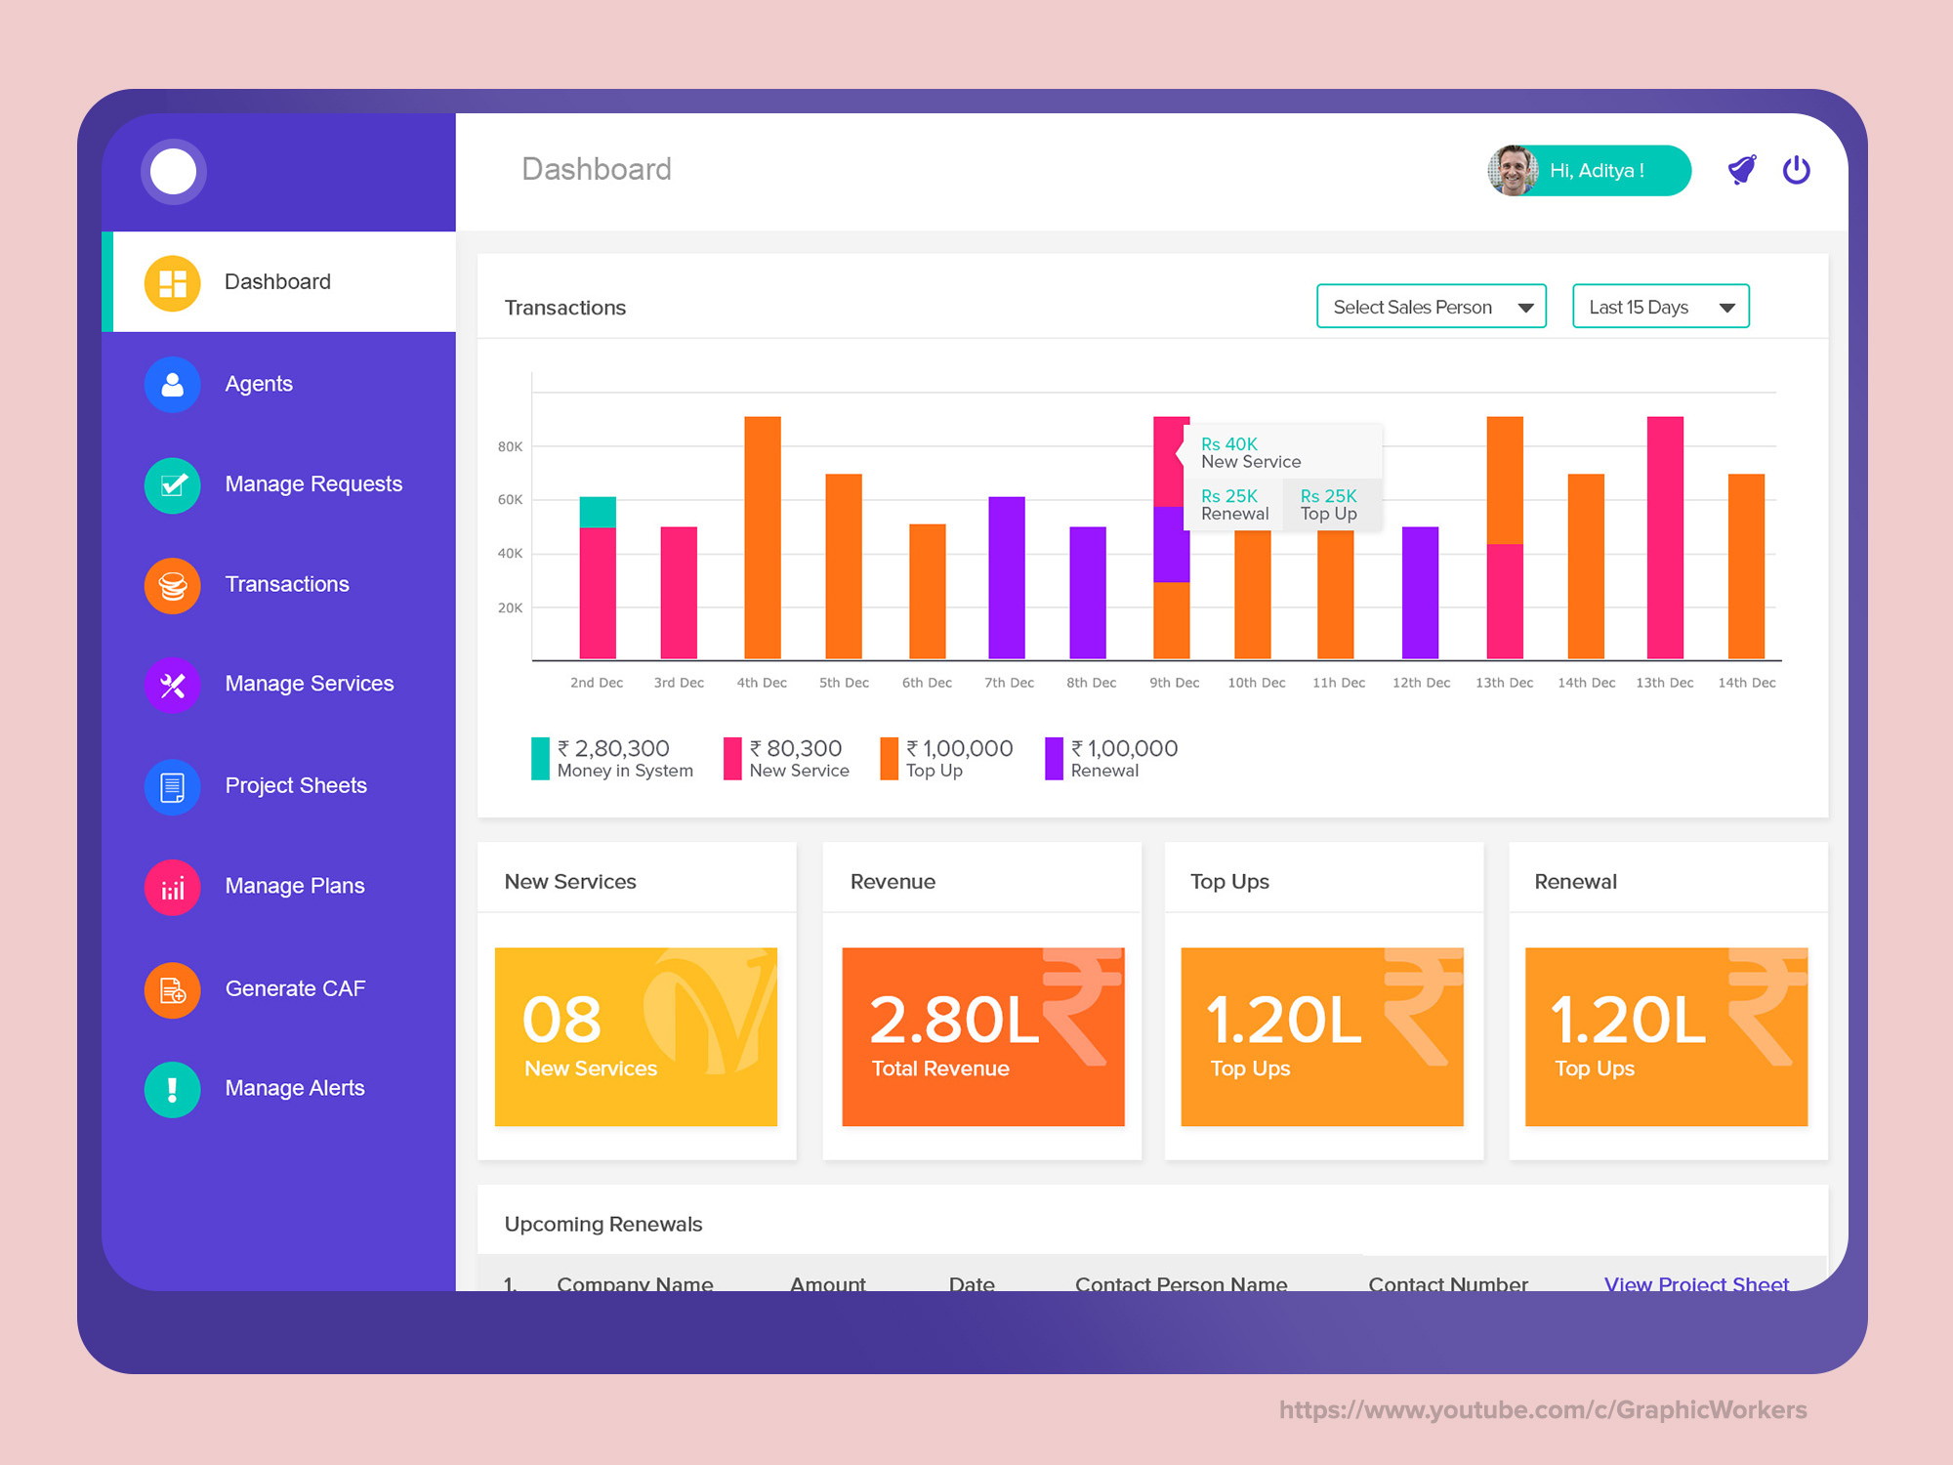Click the Manage Requests checkmark icon
Screen dimensions: 1953x1465
[x=173, y=484]
